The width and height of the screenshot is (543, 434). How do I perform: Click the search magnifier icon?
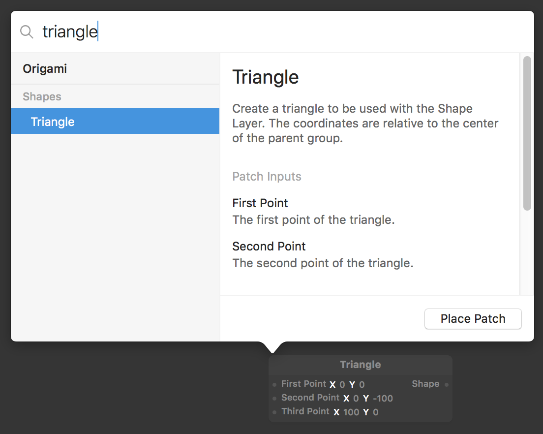click(x=27, y=32)
